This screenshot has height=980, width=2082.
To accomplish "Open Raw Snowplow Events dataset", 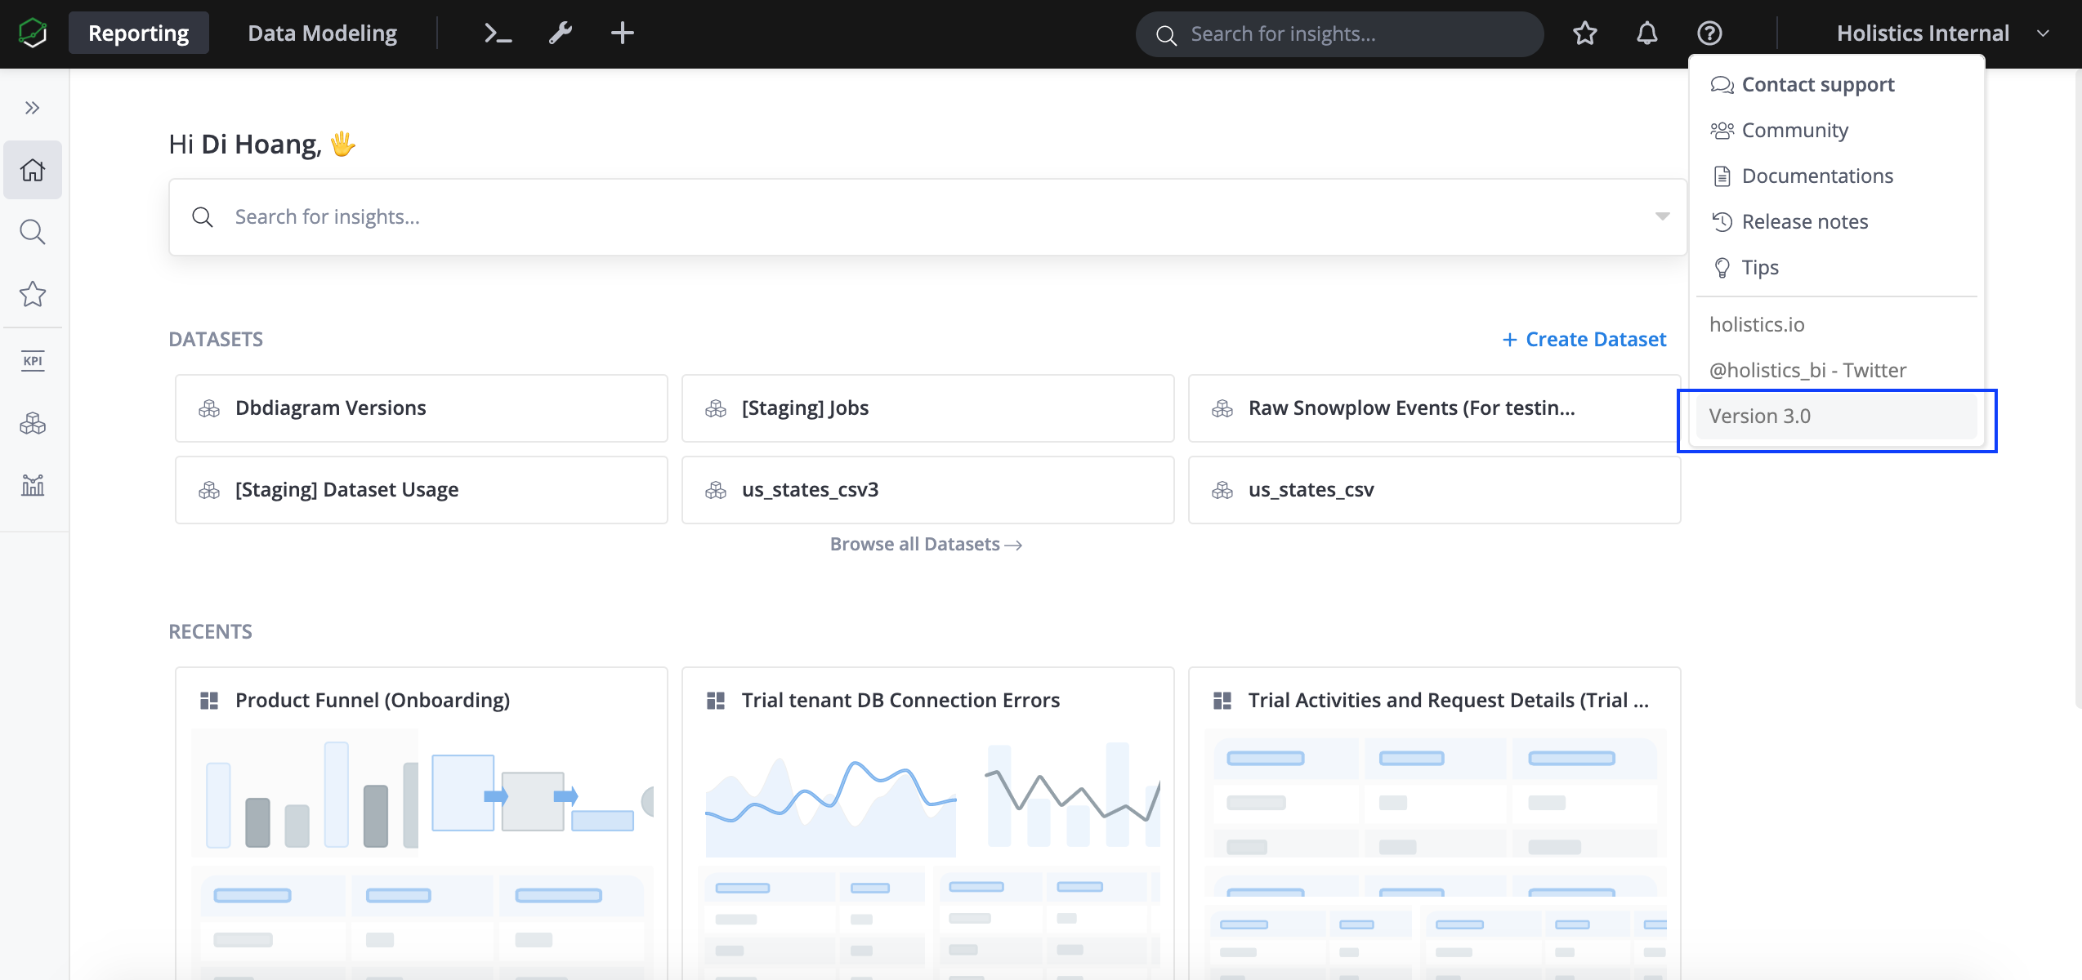I will pyautogui.click(x=1435, y=408).
